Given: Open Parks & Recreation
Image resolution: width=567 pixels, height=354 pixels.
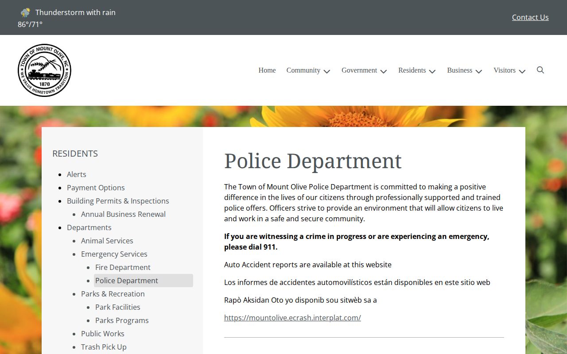Looking at the screenshot, I should (x=113, y=294).
